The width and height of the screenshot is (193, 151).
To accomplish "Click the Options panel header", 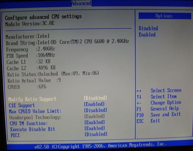I will 165,16.
